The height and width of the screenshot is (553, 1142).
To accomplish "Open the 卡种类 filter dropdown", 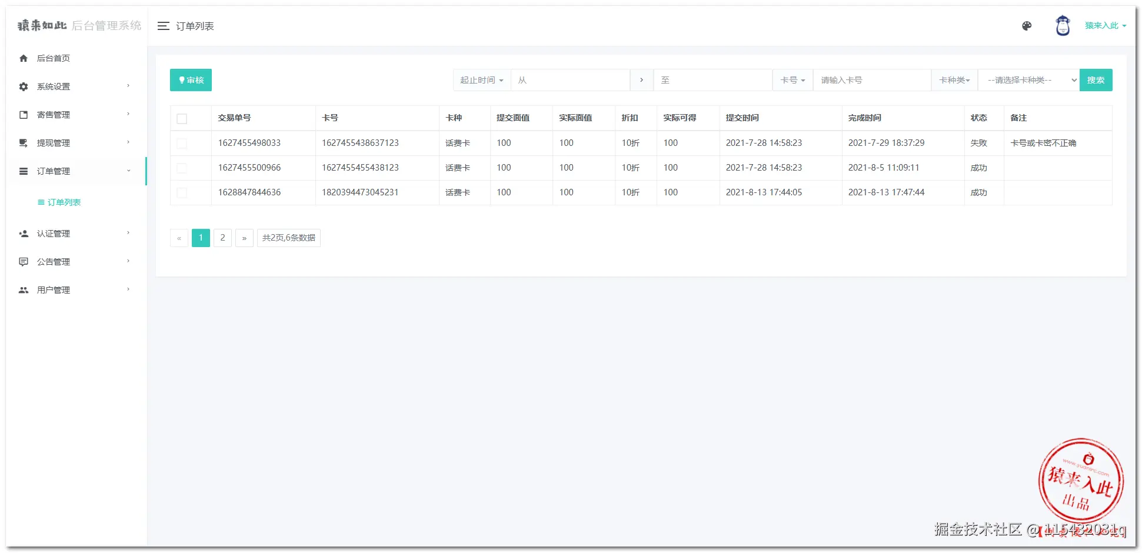I will tap(954, 80).
